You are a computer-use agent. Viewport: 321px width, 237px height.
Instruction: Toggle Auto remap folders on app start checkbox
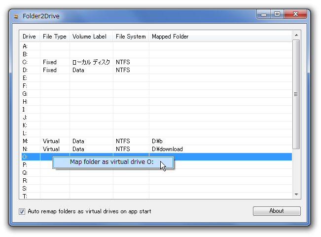coord(22,211)
